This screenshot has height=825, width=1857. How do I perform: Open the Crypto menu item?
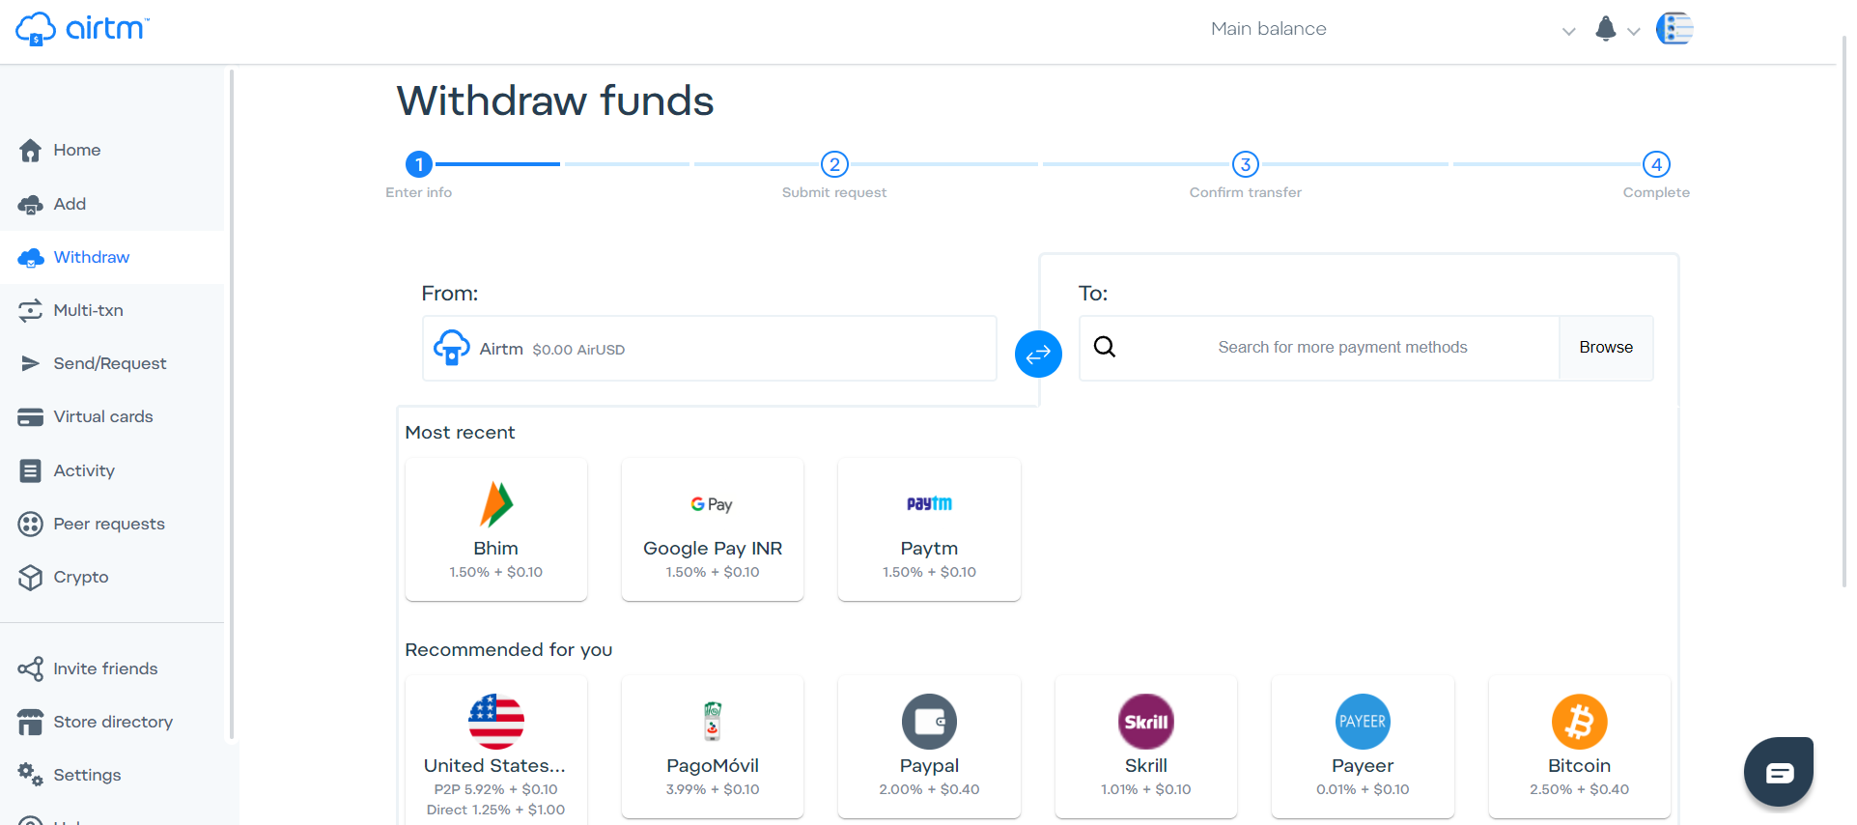pos(80,577)
